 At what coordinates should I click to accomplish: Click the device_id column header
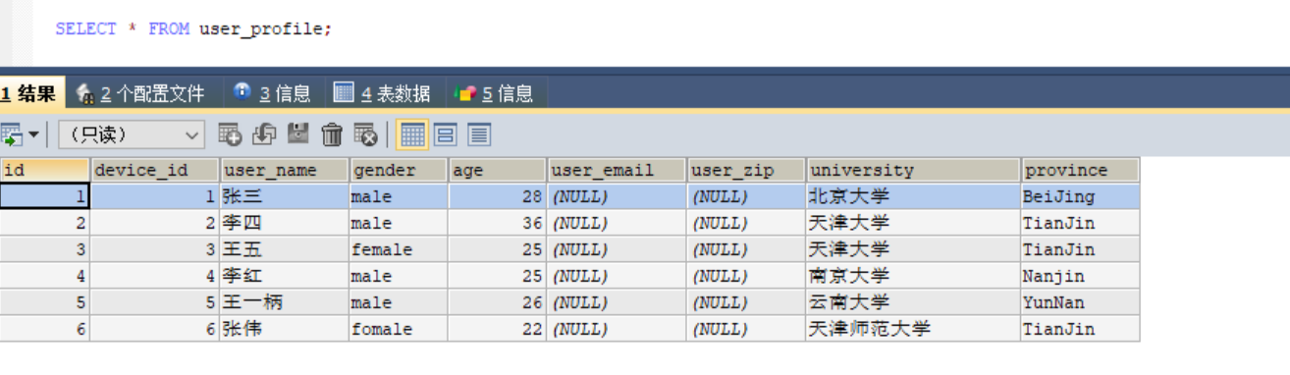pos(155,170)
